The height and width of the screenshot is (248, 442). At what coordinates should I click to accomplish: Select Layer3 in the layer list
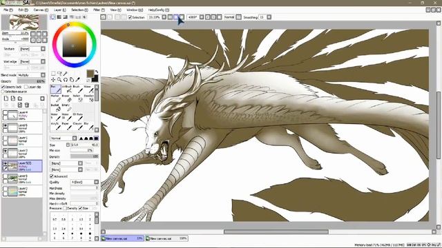tap(22, 153)
